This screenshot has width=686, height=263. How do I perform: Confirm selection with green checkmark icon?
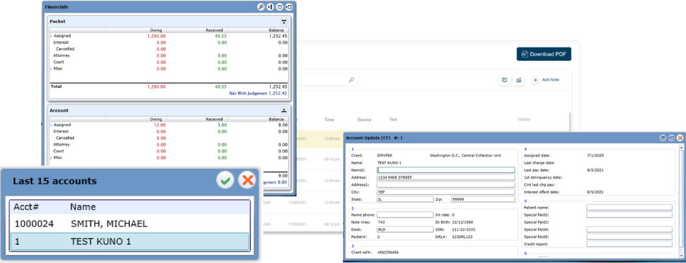click(x=225, y=180)
